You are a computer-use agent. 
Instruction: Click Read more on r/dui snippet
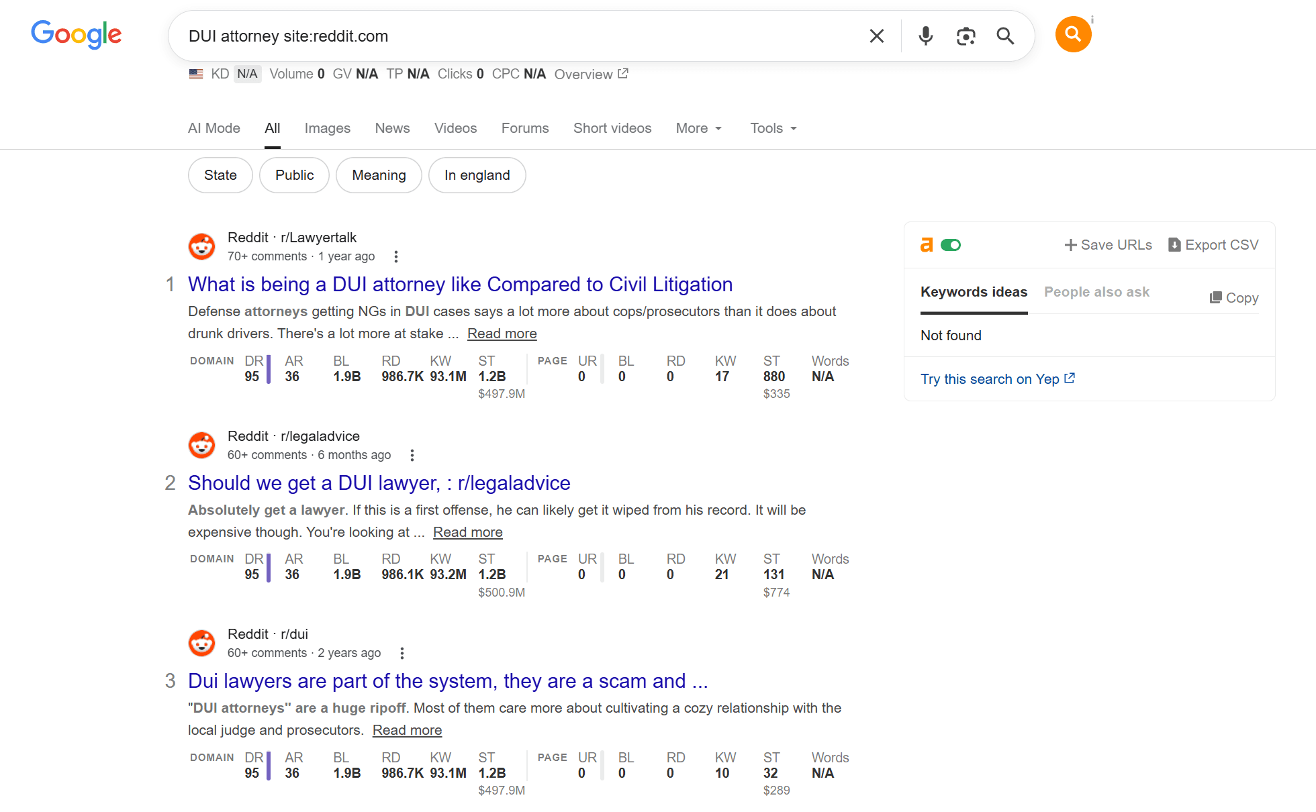[408, 730]
